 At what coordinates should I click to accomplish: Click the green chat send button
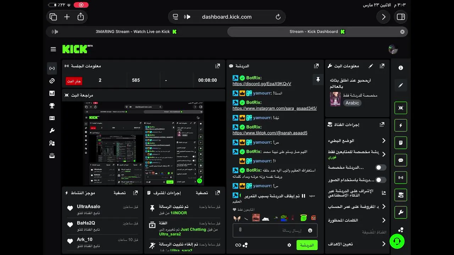[x=307, y=245]
